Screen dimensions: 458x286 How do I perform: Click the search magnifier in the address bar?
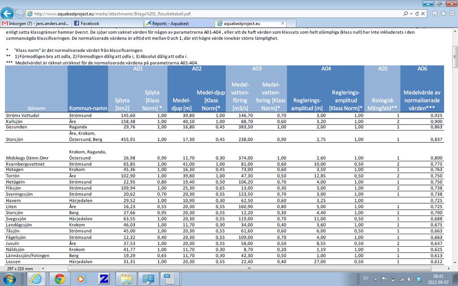405,14
